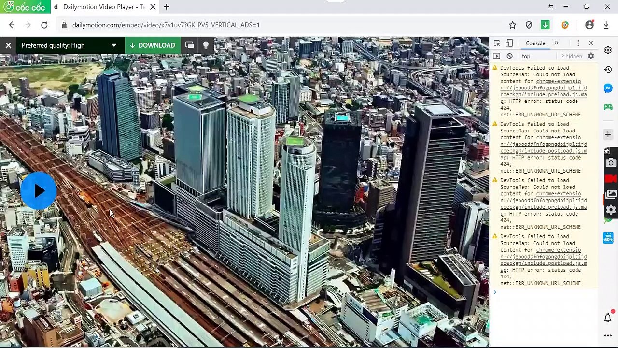Image resolution: width=618 pixels, height=348 pixels.
Task: Expand more DevTools tabs chevron
Action: click(x=556, y=43)
